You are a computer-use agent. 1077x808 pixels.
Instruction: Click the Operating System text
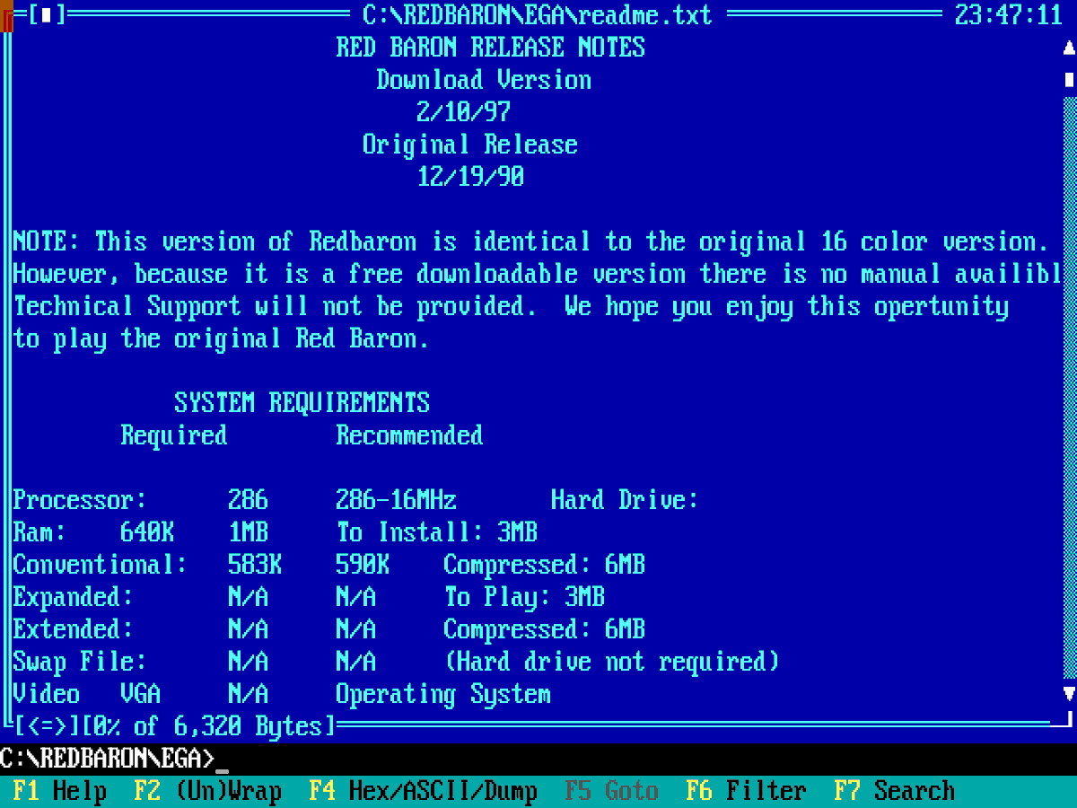(x=443, y=694)
